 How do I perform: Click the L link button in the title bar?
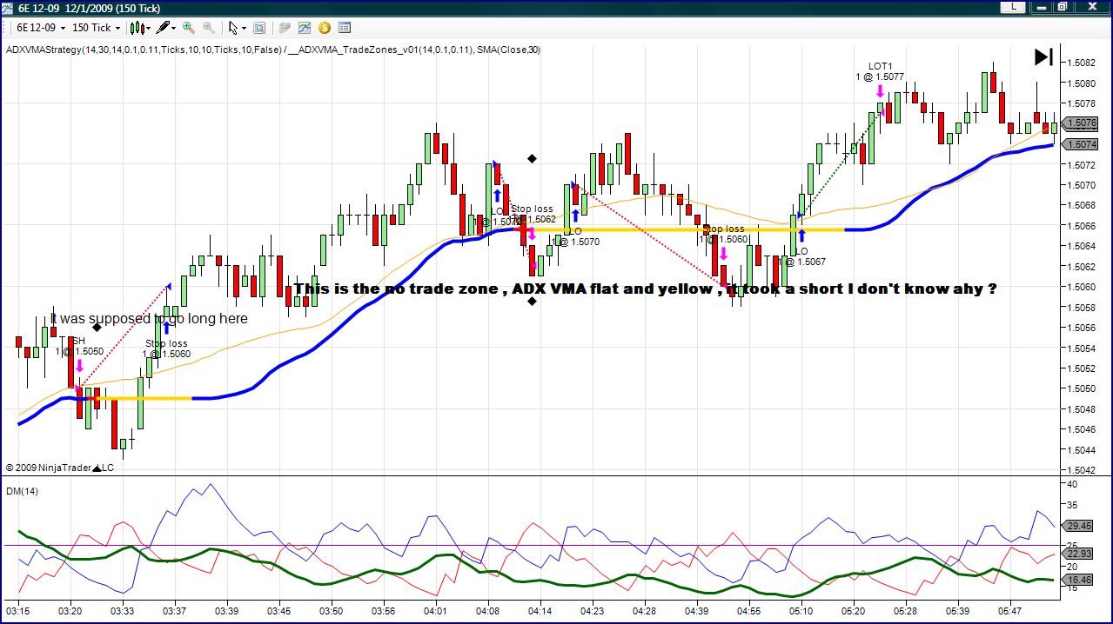1013,6
